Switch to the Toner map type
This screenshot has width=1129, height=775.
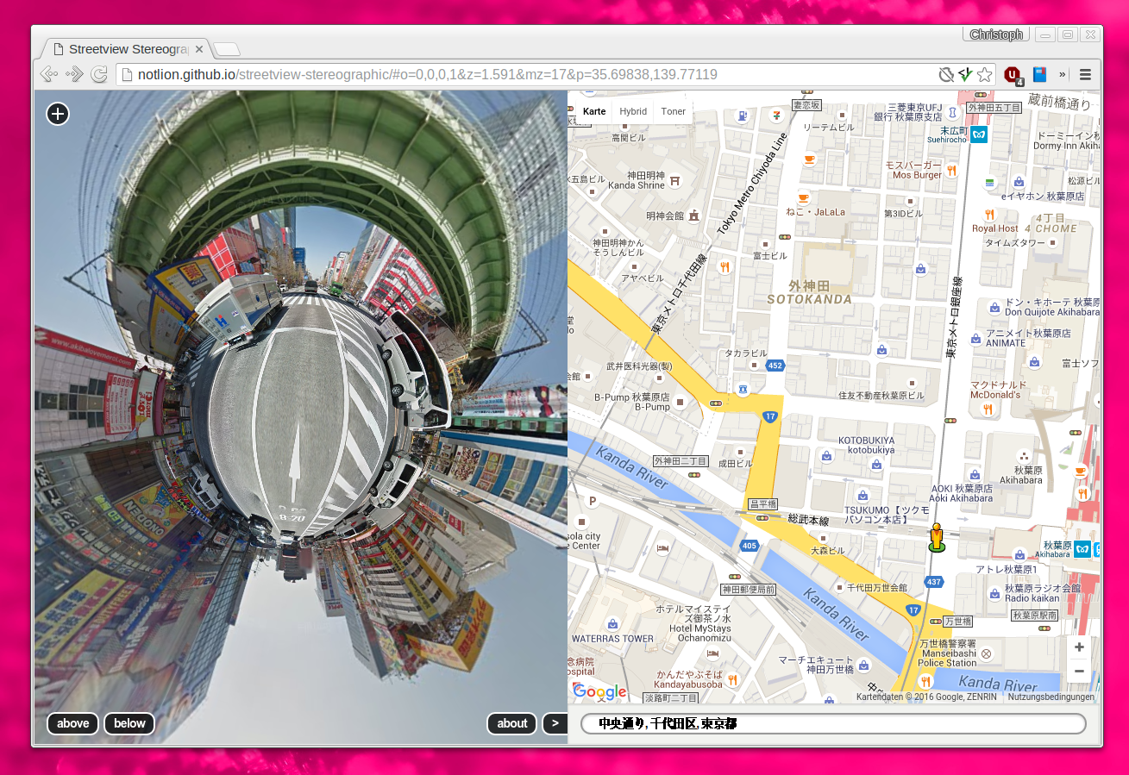674,111
